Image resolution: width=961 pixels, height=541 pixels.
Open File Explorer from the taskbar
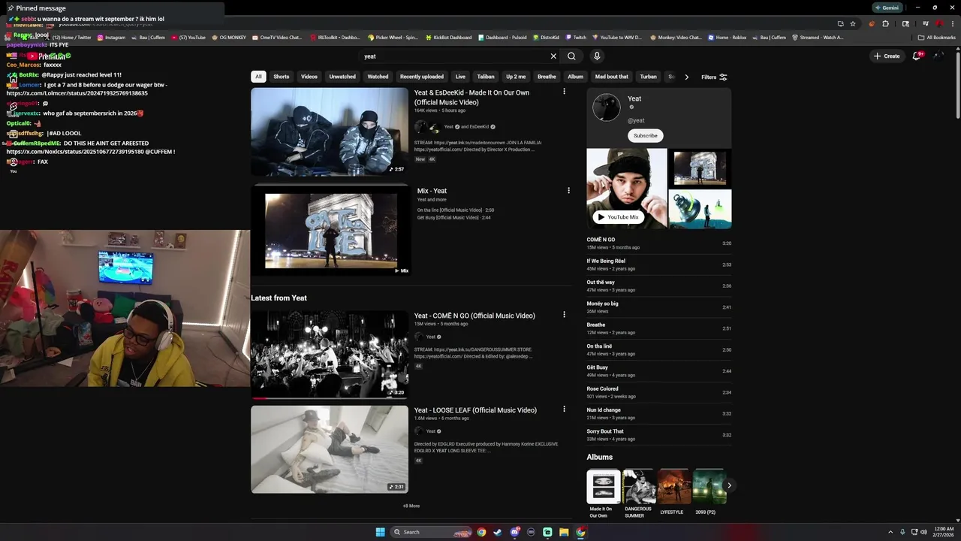tap(564, 532)
